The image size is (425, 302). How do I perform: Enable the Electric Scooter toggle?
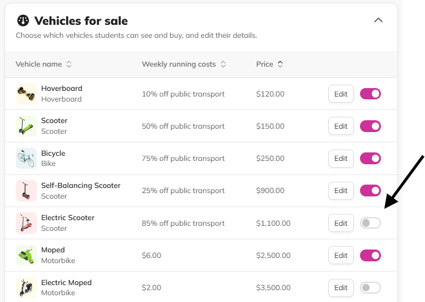[x=370, y=223]
